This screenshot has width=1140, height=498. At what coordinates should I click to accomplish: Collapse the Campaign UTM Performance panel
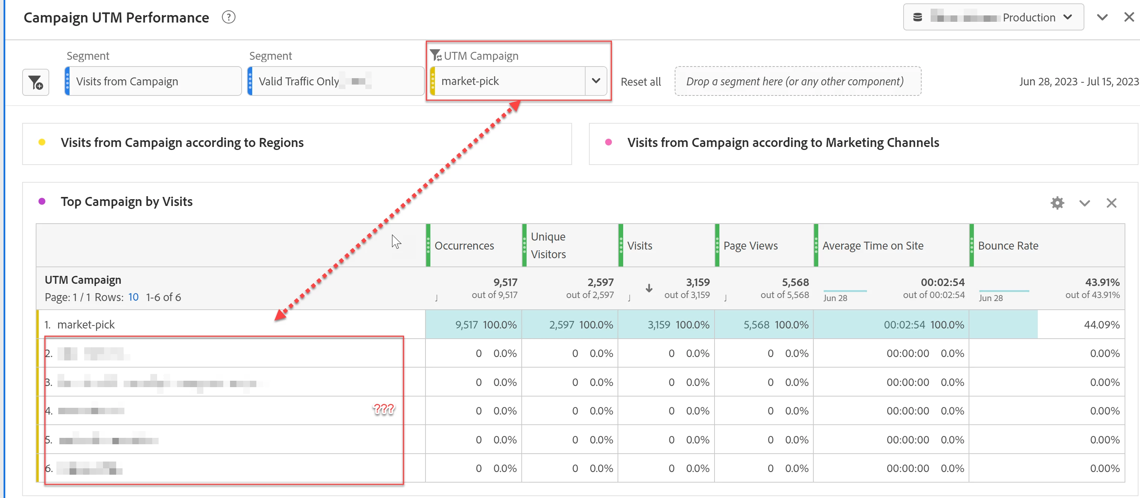pyautogui.click(x=1102, y=17)
